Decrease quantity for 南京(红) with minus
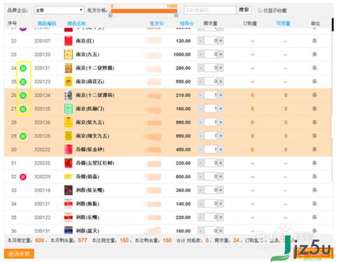Viewport: 339px width, 262px height. click(200, 41)
